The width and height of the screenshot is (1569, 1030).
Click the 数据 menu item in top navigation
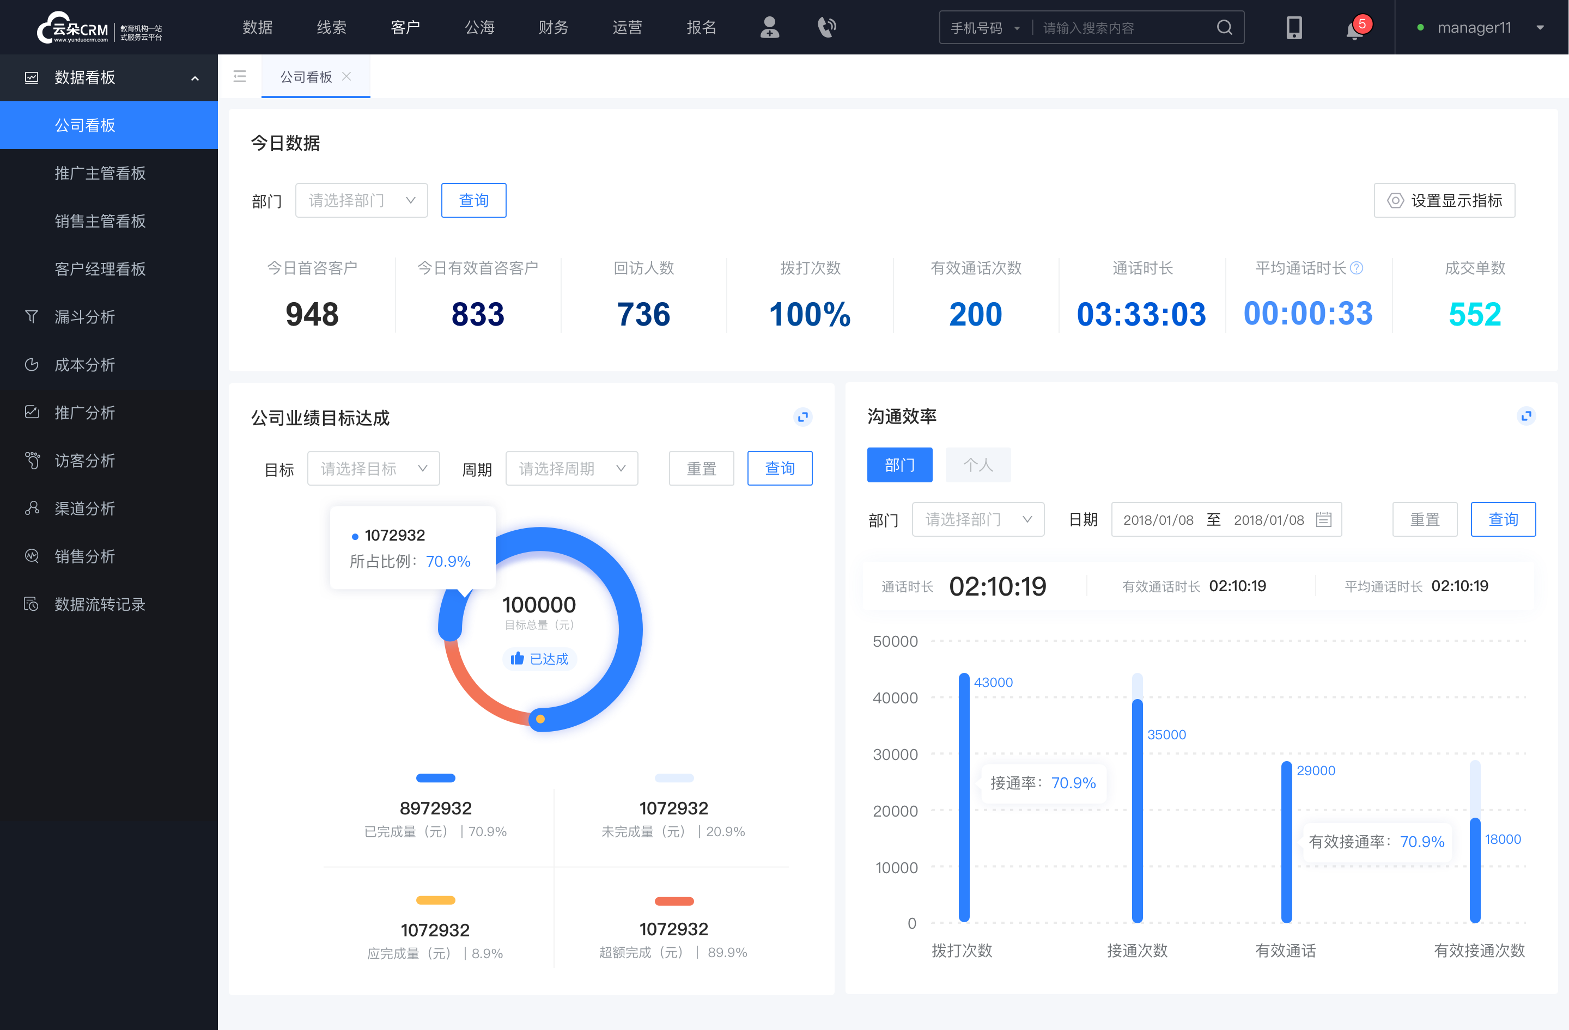[x=258, y=25]
